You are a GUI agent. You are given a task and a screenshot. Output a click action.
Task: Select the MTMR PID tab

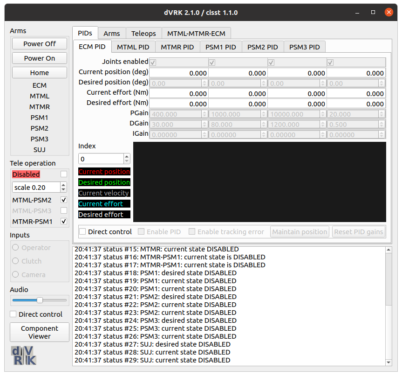(177, 47)
